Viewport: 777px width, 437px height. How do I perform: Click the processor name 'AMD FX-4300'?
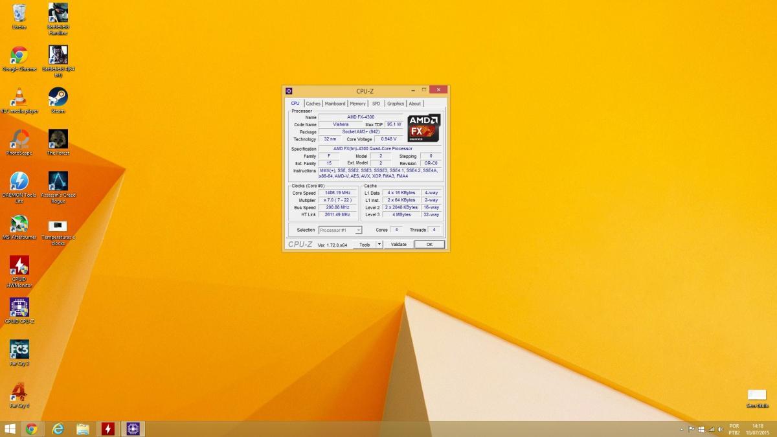click(361, 117)
